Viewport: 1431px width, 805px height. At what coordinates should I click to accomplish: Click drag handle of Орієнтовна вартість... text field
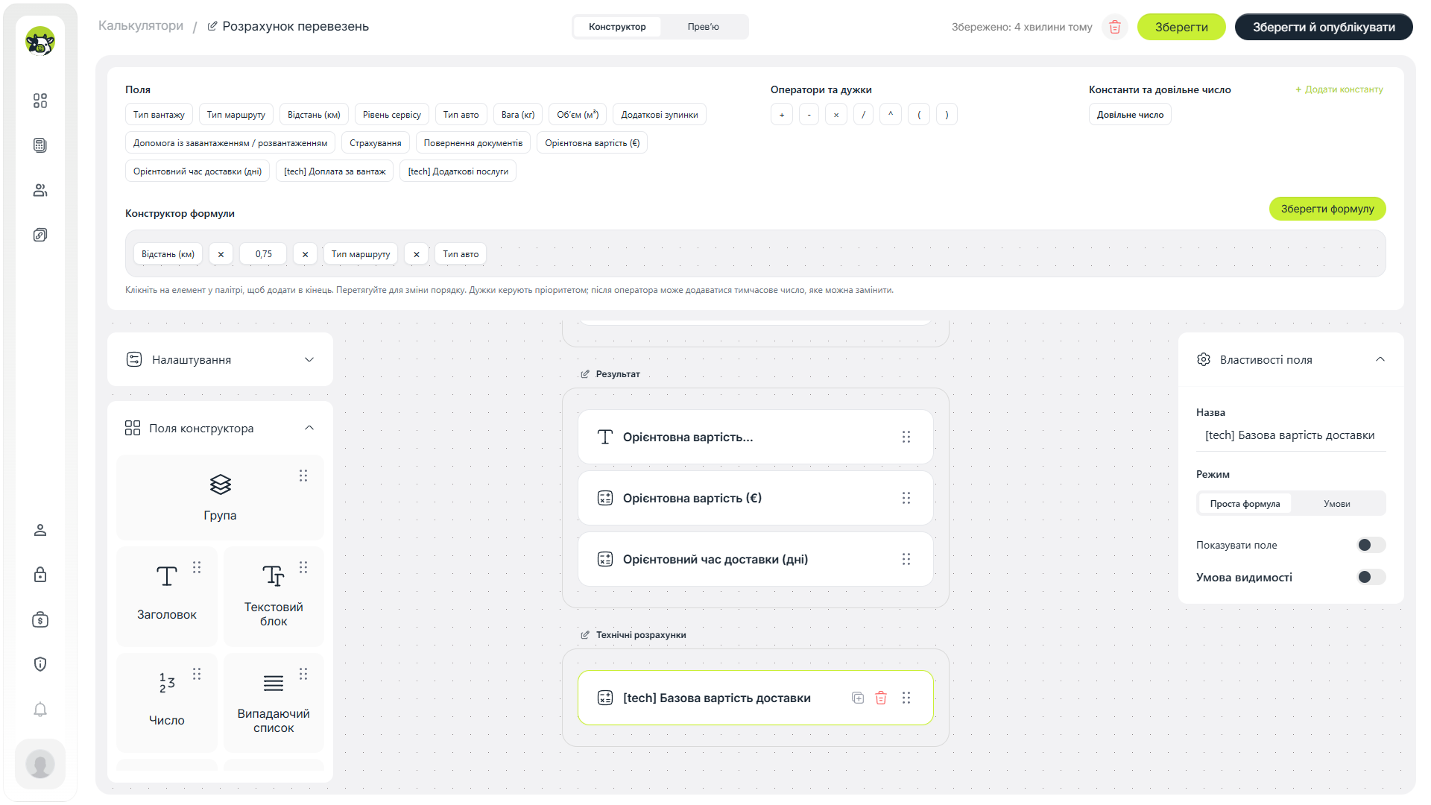[x=906, y=437]
